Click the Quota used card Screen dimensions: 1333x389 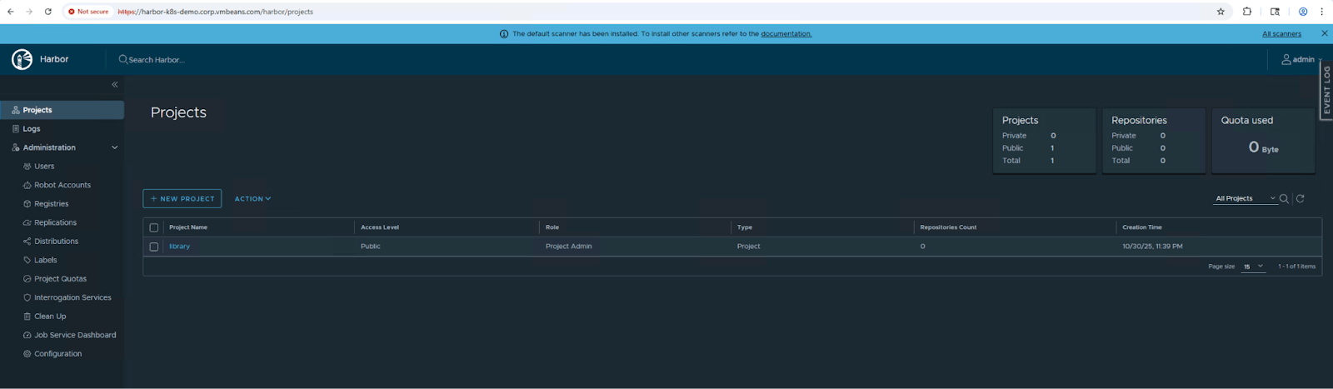(x=1263, y=140)
